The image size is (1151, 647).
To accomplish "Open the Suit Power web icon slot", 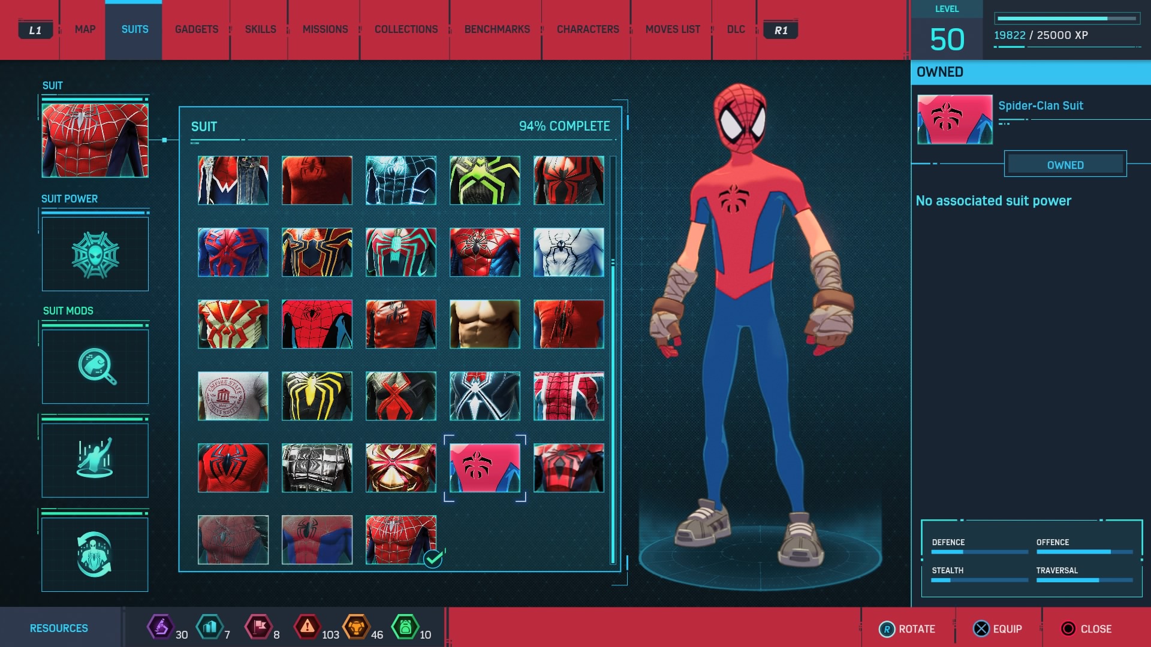I will point(95,254).
